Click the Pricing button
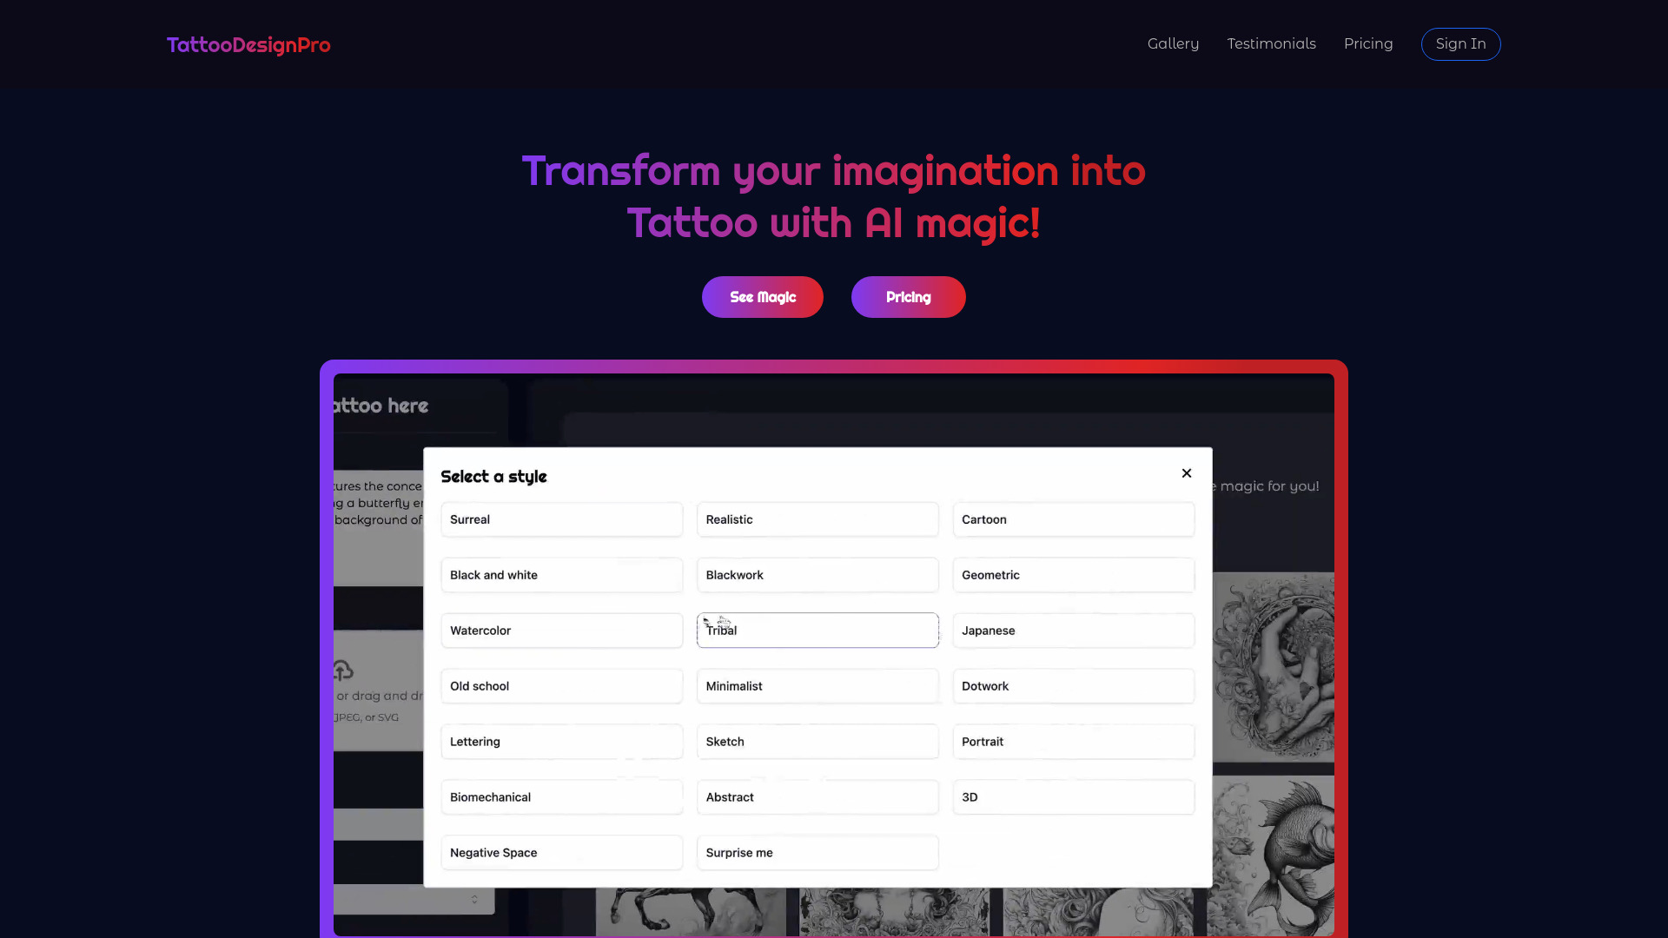The image size is (1668, 938). pyautogui.click(x=909, y=297)
